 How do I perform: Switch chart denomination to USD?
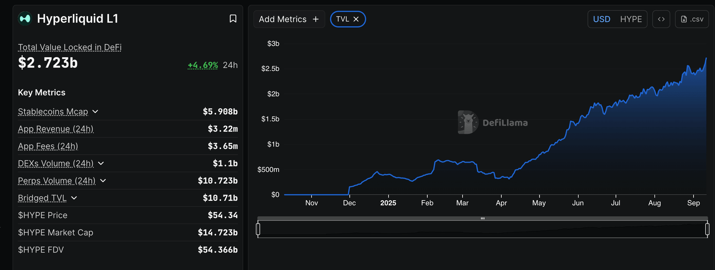click(x=601, y=19)
